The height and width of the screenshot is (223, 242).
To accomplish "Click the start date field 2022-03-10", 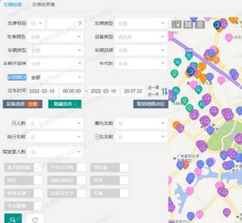I will coord(43,91).
